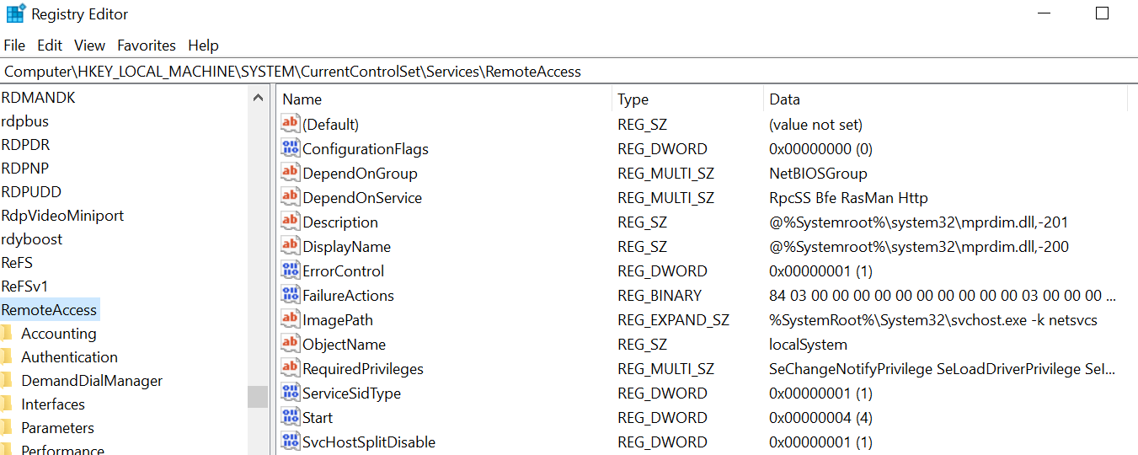Screen dimensions: 1138x455
Task: Open the View menu
Action: (x=89, y=45)
